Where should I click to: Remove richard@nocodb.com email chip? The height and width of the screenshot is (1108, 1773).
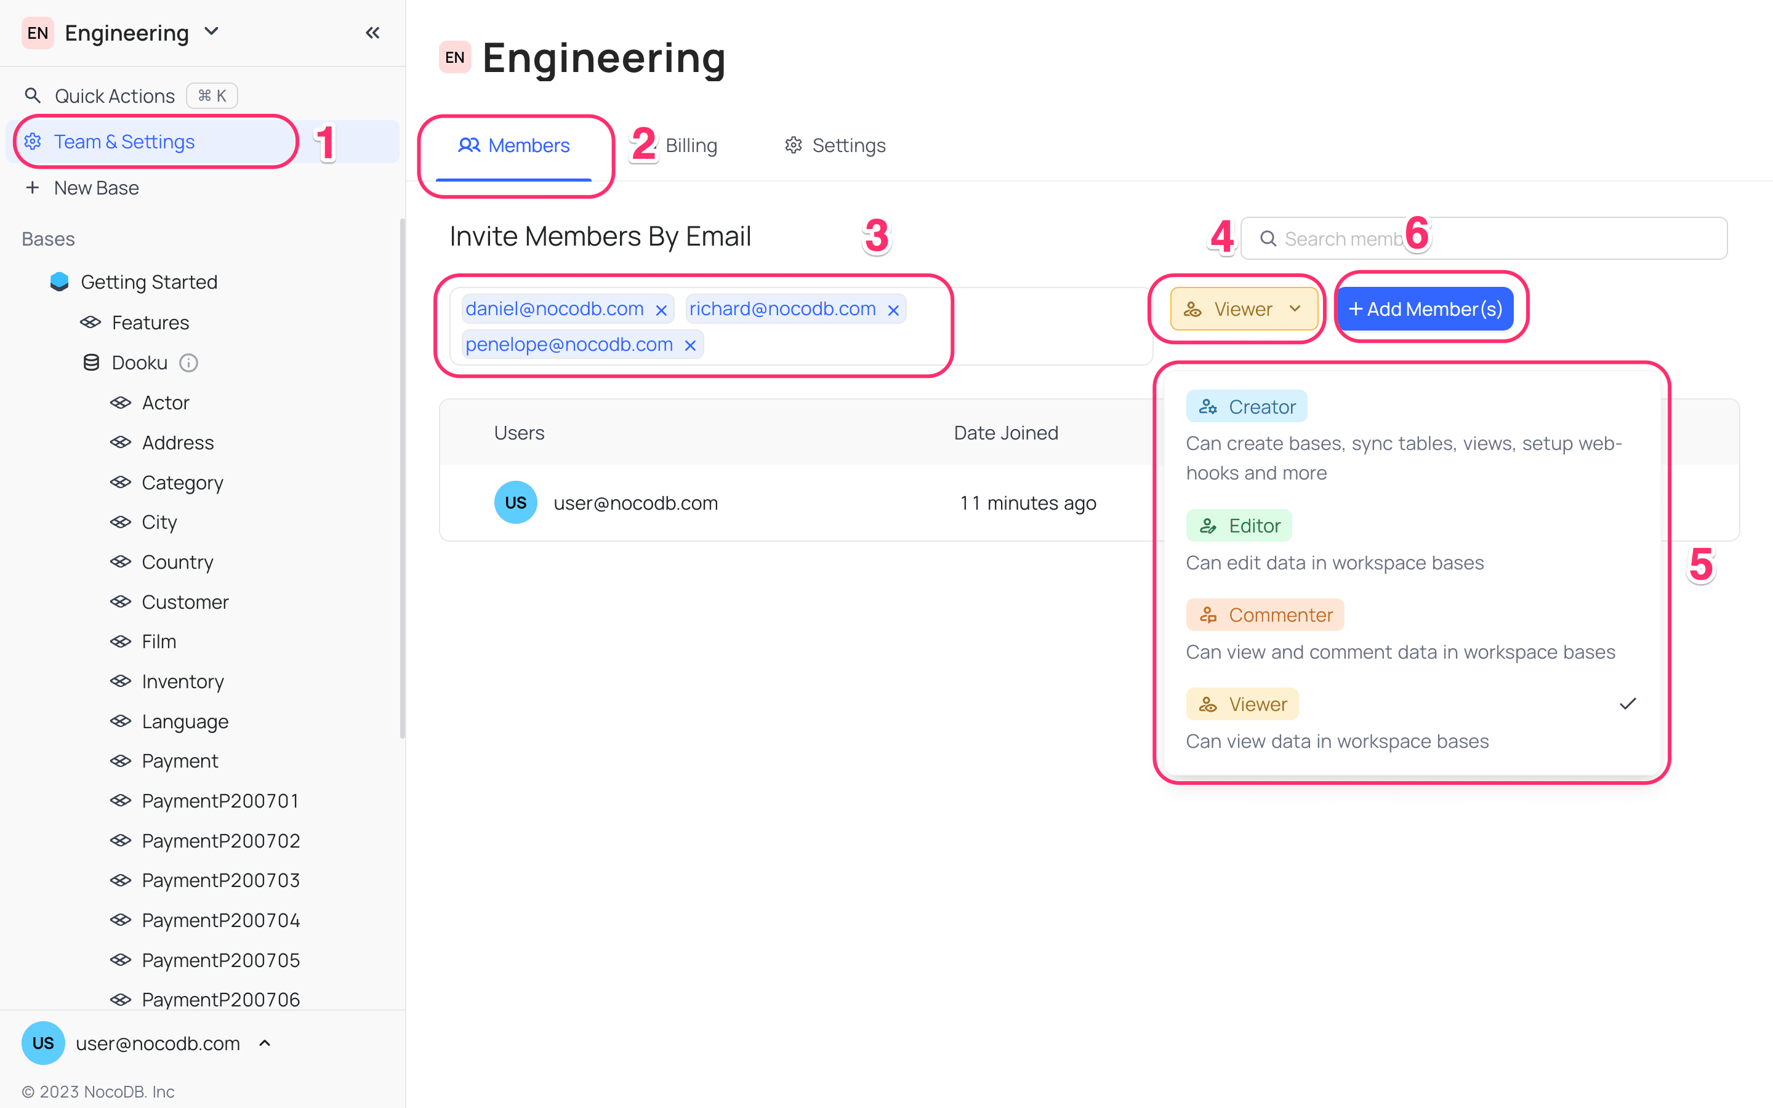893,310
